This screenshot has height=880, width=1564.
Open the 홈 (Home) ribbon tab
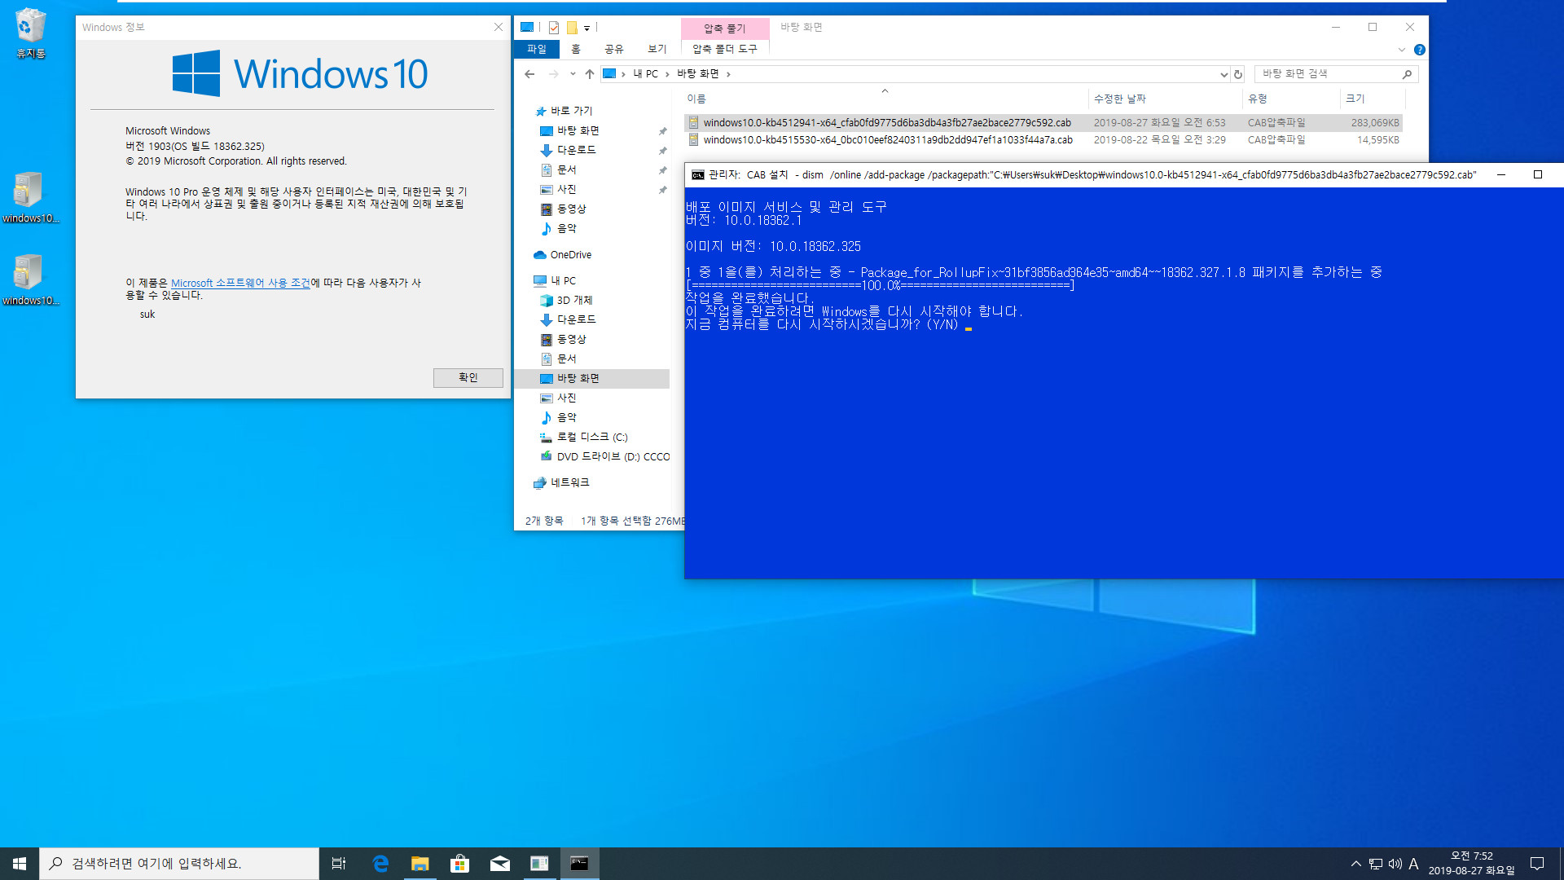click(x=576, y=49)
